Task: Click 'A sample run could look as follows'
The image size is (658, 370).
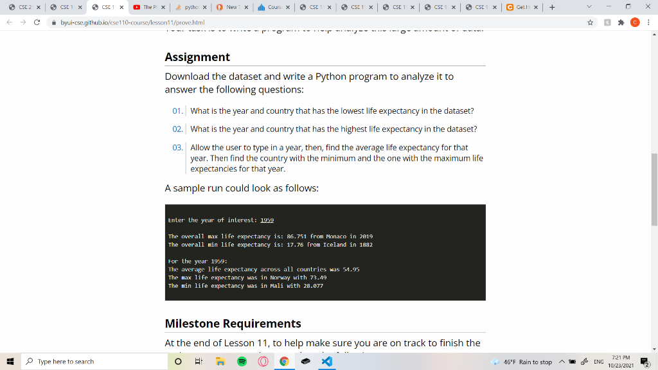Action: 242,188
